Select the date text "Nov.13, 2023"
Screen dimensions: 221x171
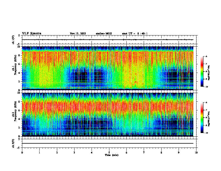click(x=78, y=34)
